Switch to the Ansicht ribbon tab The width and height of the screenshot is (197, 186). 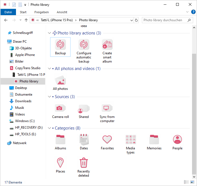click(x=62, y=12)
